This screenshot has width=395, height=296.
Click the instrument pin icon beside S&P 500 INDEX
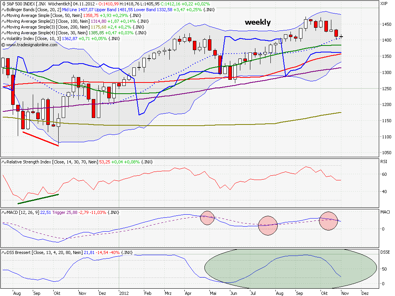[3, 3]
